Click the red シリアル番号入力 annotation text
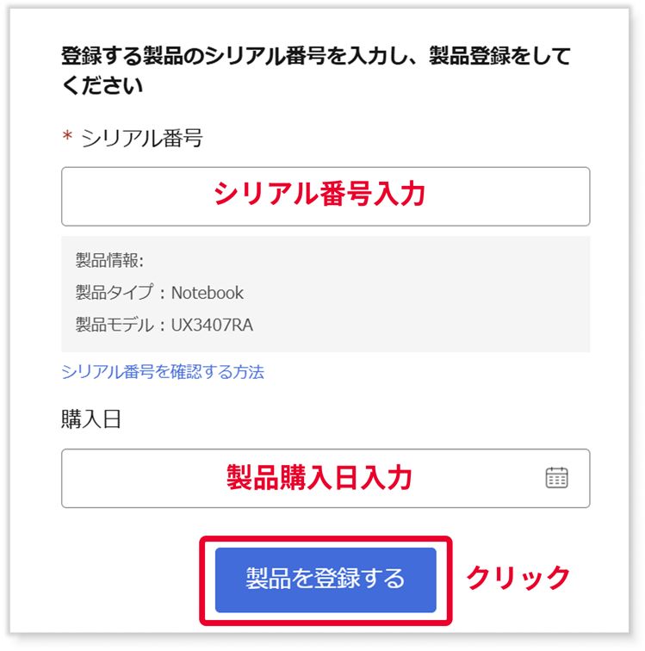 tap(319, 194)
